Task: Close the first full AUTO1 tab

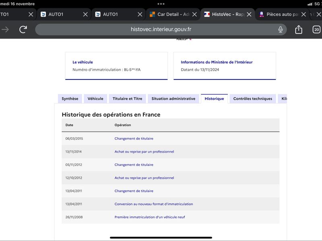Action: 85,14
